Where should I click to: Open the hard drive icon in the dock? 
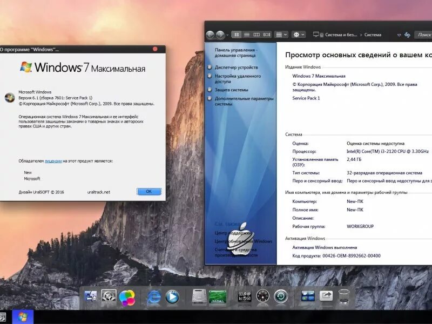tap(199, 296)
